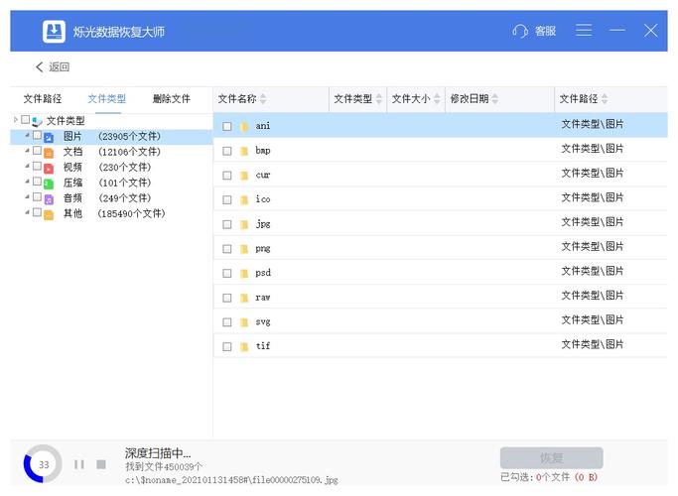
Task: Click the scanning file path text at bottom
Action: [231, 480]
